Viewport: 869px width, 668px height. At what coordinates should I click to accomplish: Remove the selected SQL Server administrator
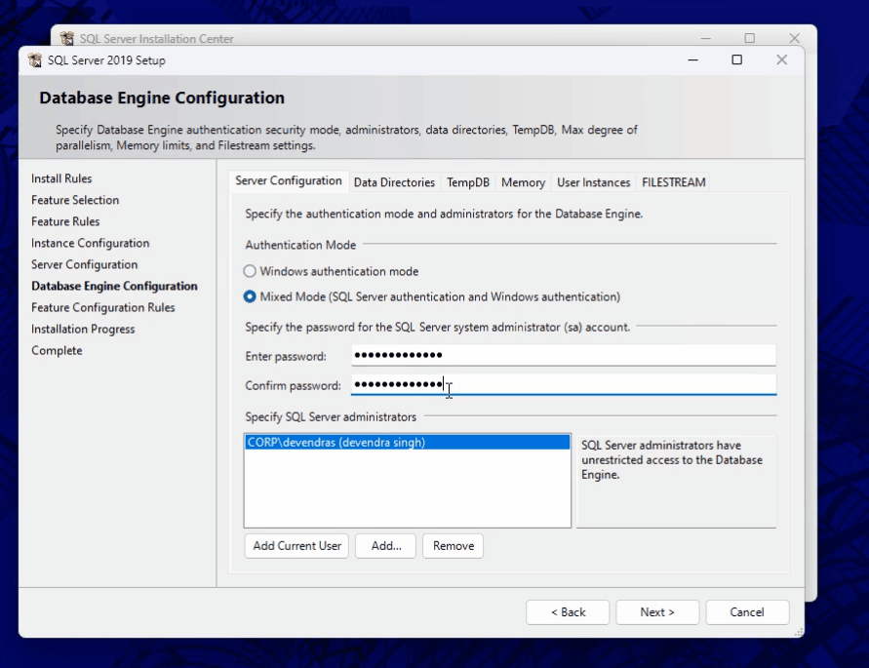point(453,546)
